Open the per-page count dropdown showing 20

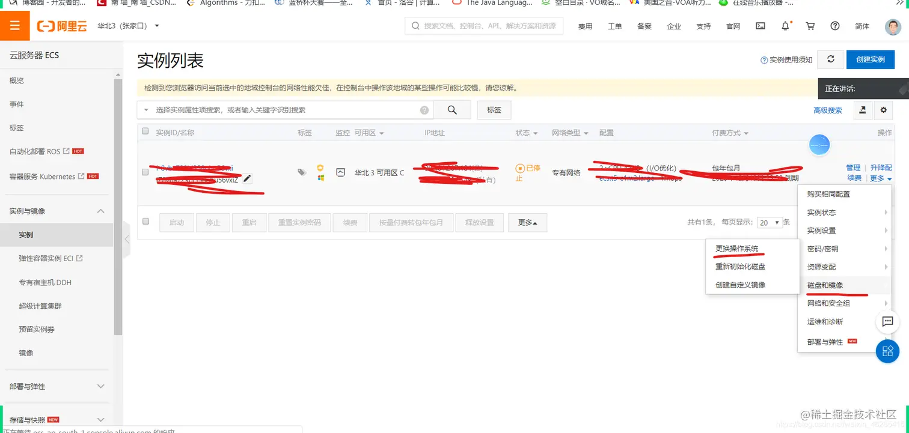point(770,222)
